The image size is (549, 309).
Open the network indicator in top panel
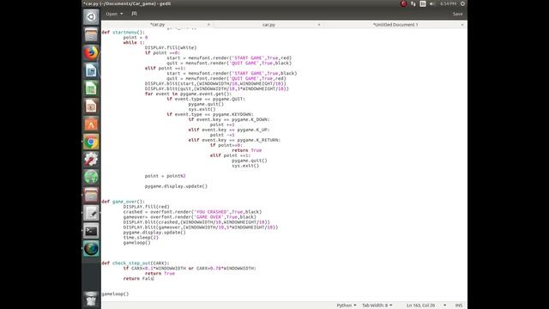pyautogui.click(x=413, y=3)
